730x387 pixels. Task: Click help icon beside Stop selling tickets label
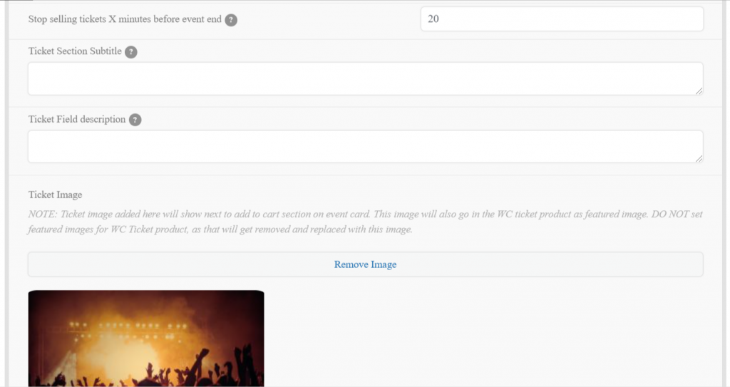[x=231, y=20]
